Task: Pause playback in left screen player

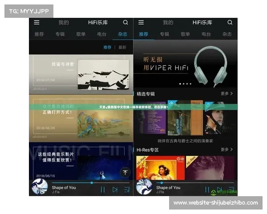Action: click(x=103, y=189)
